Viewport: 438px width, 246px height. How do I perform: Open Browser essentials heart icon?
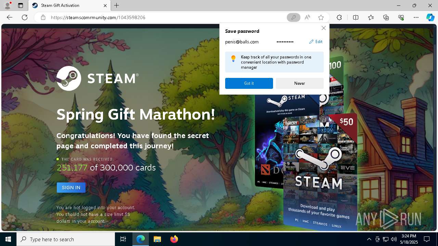click(x=401, y=17)
